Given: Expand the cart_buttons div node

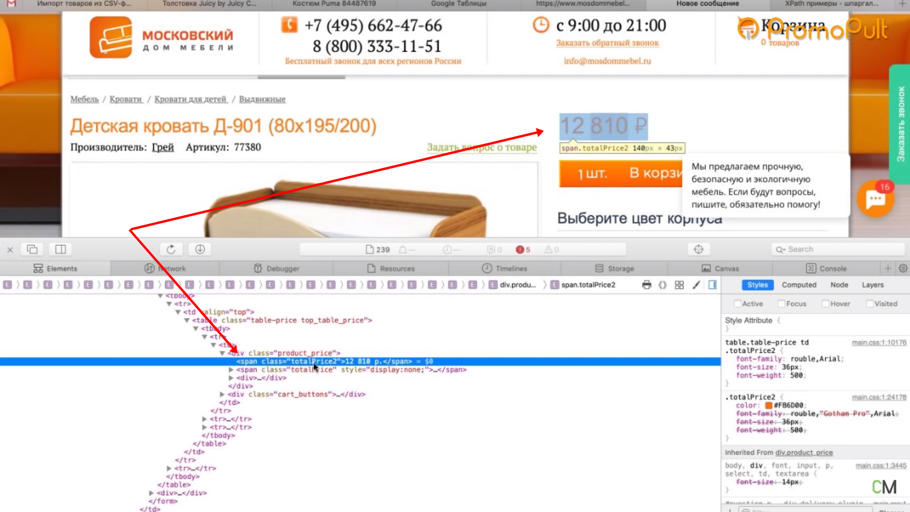Looking at the screenshot, I should point(222,394).
